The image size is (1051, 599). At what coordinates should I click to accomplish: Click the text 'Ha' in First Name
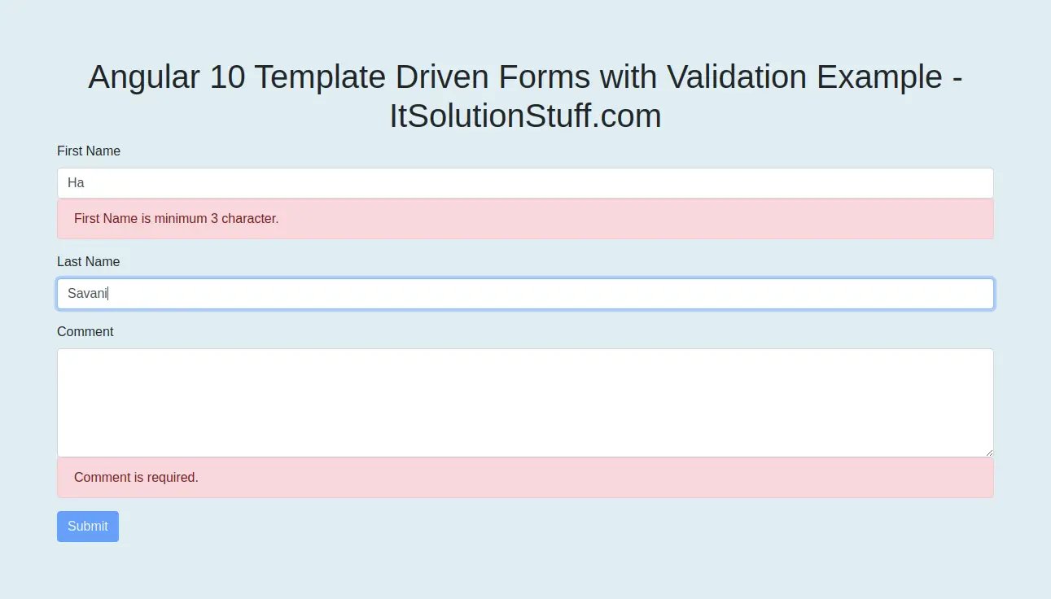pos(76,183)
